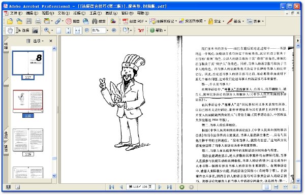Click the document scrollbar up arrow
305x195 pixels.
click(298, 46)
